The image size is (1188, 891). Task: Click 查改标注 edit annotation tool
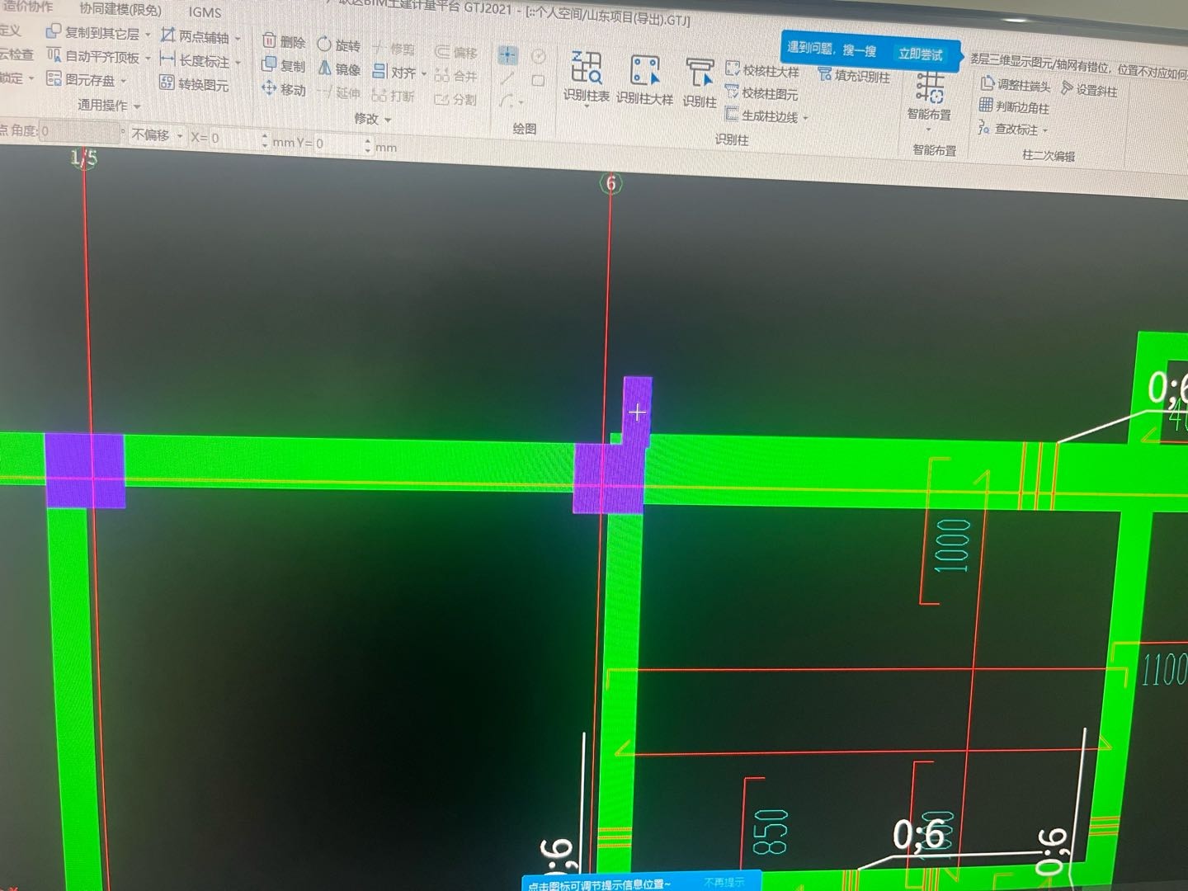(x=1008, y=129)
